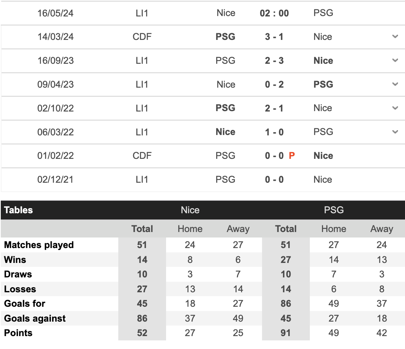Expand the 16/09/23 match row chevron
405x349 pixels.
(395, 61)
